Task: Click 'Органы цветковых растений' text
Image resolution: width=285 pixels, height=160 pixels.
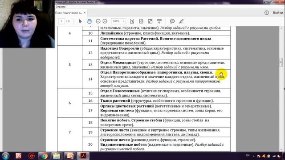Action: (x=127, y=106)
